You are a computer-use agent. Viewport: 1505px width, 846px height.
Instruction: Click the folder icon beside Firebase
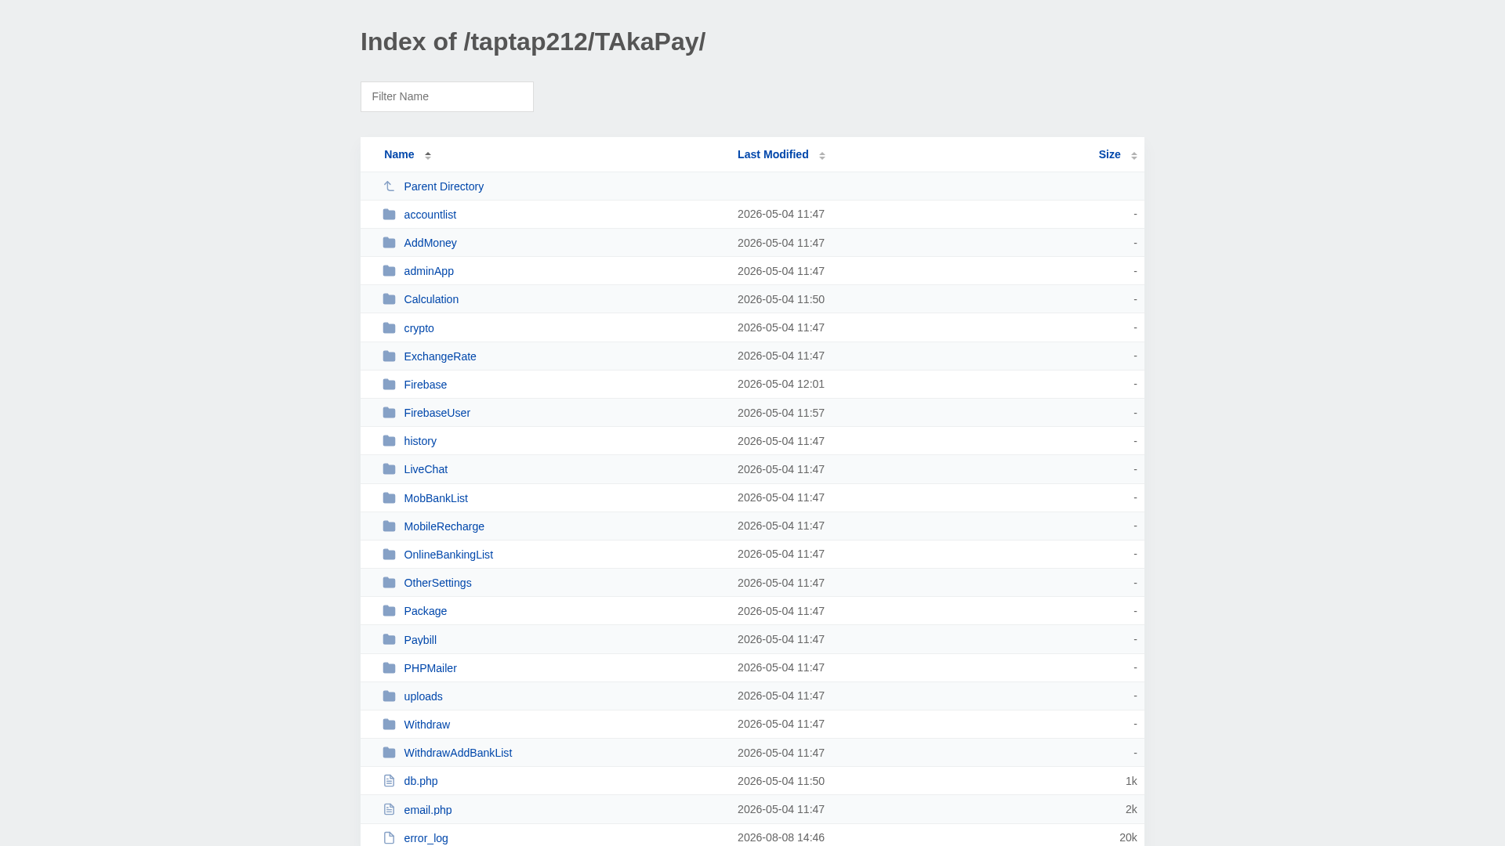point(389,385)
